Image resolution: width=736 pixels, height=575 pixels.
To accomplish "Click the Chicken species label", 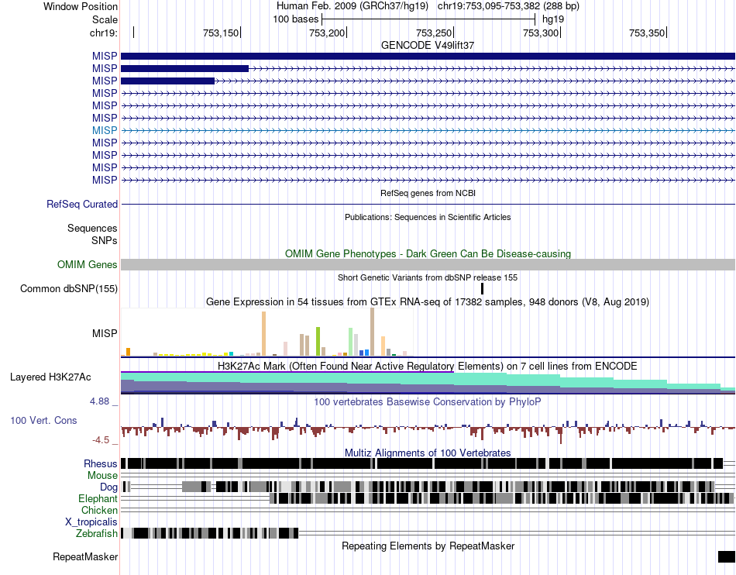I will [x=99, y=510].
